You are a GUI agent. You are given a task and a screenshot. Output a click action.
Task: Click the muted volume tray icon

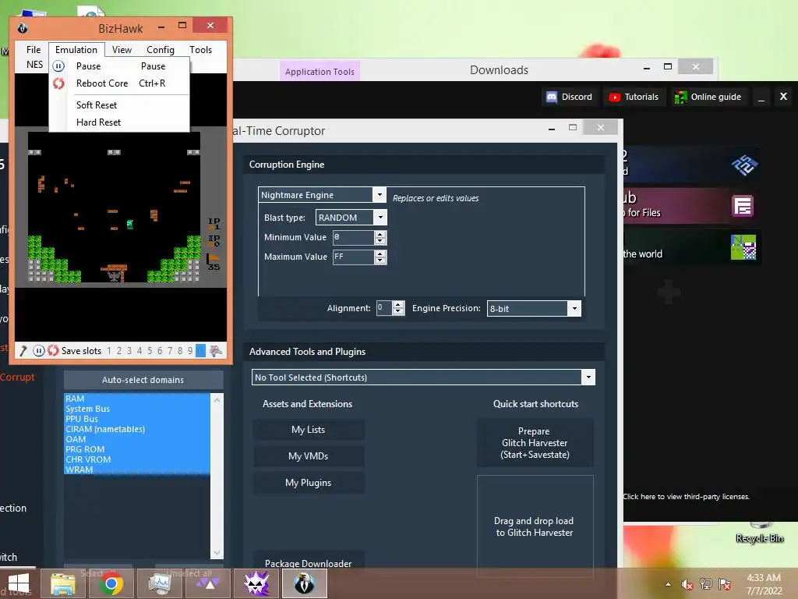[x=687, y=584]
